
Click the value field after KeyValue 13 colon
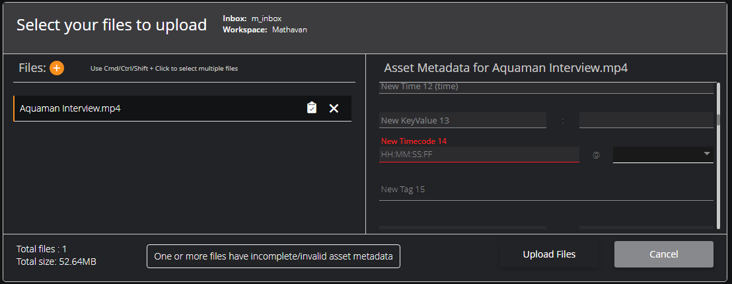tap(646, 120)
